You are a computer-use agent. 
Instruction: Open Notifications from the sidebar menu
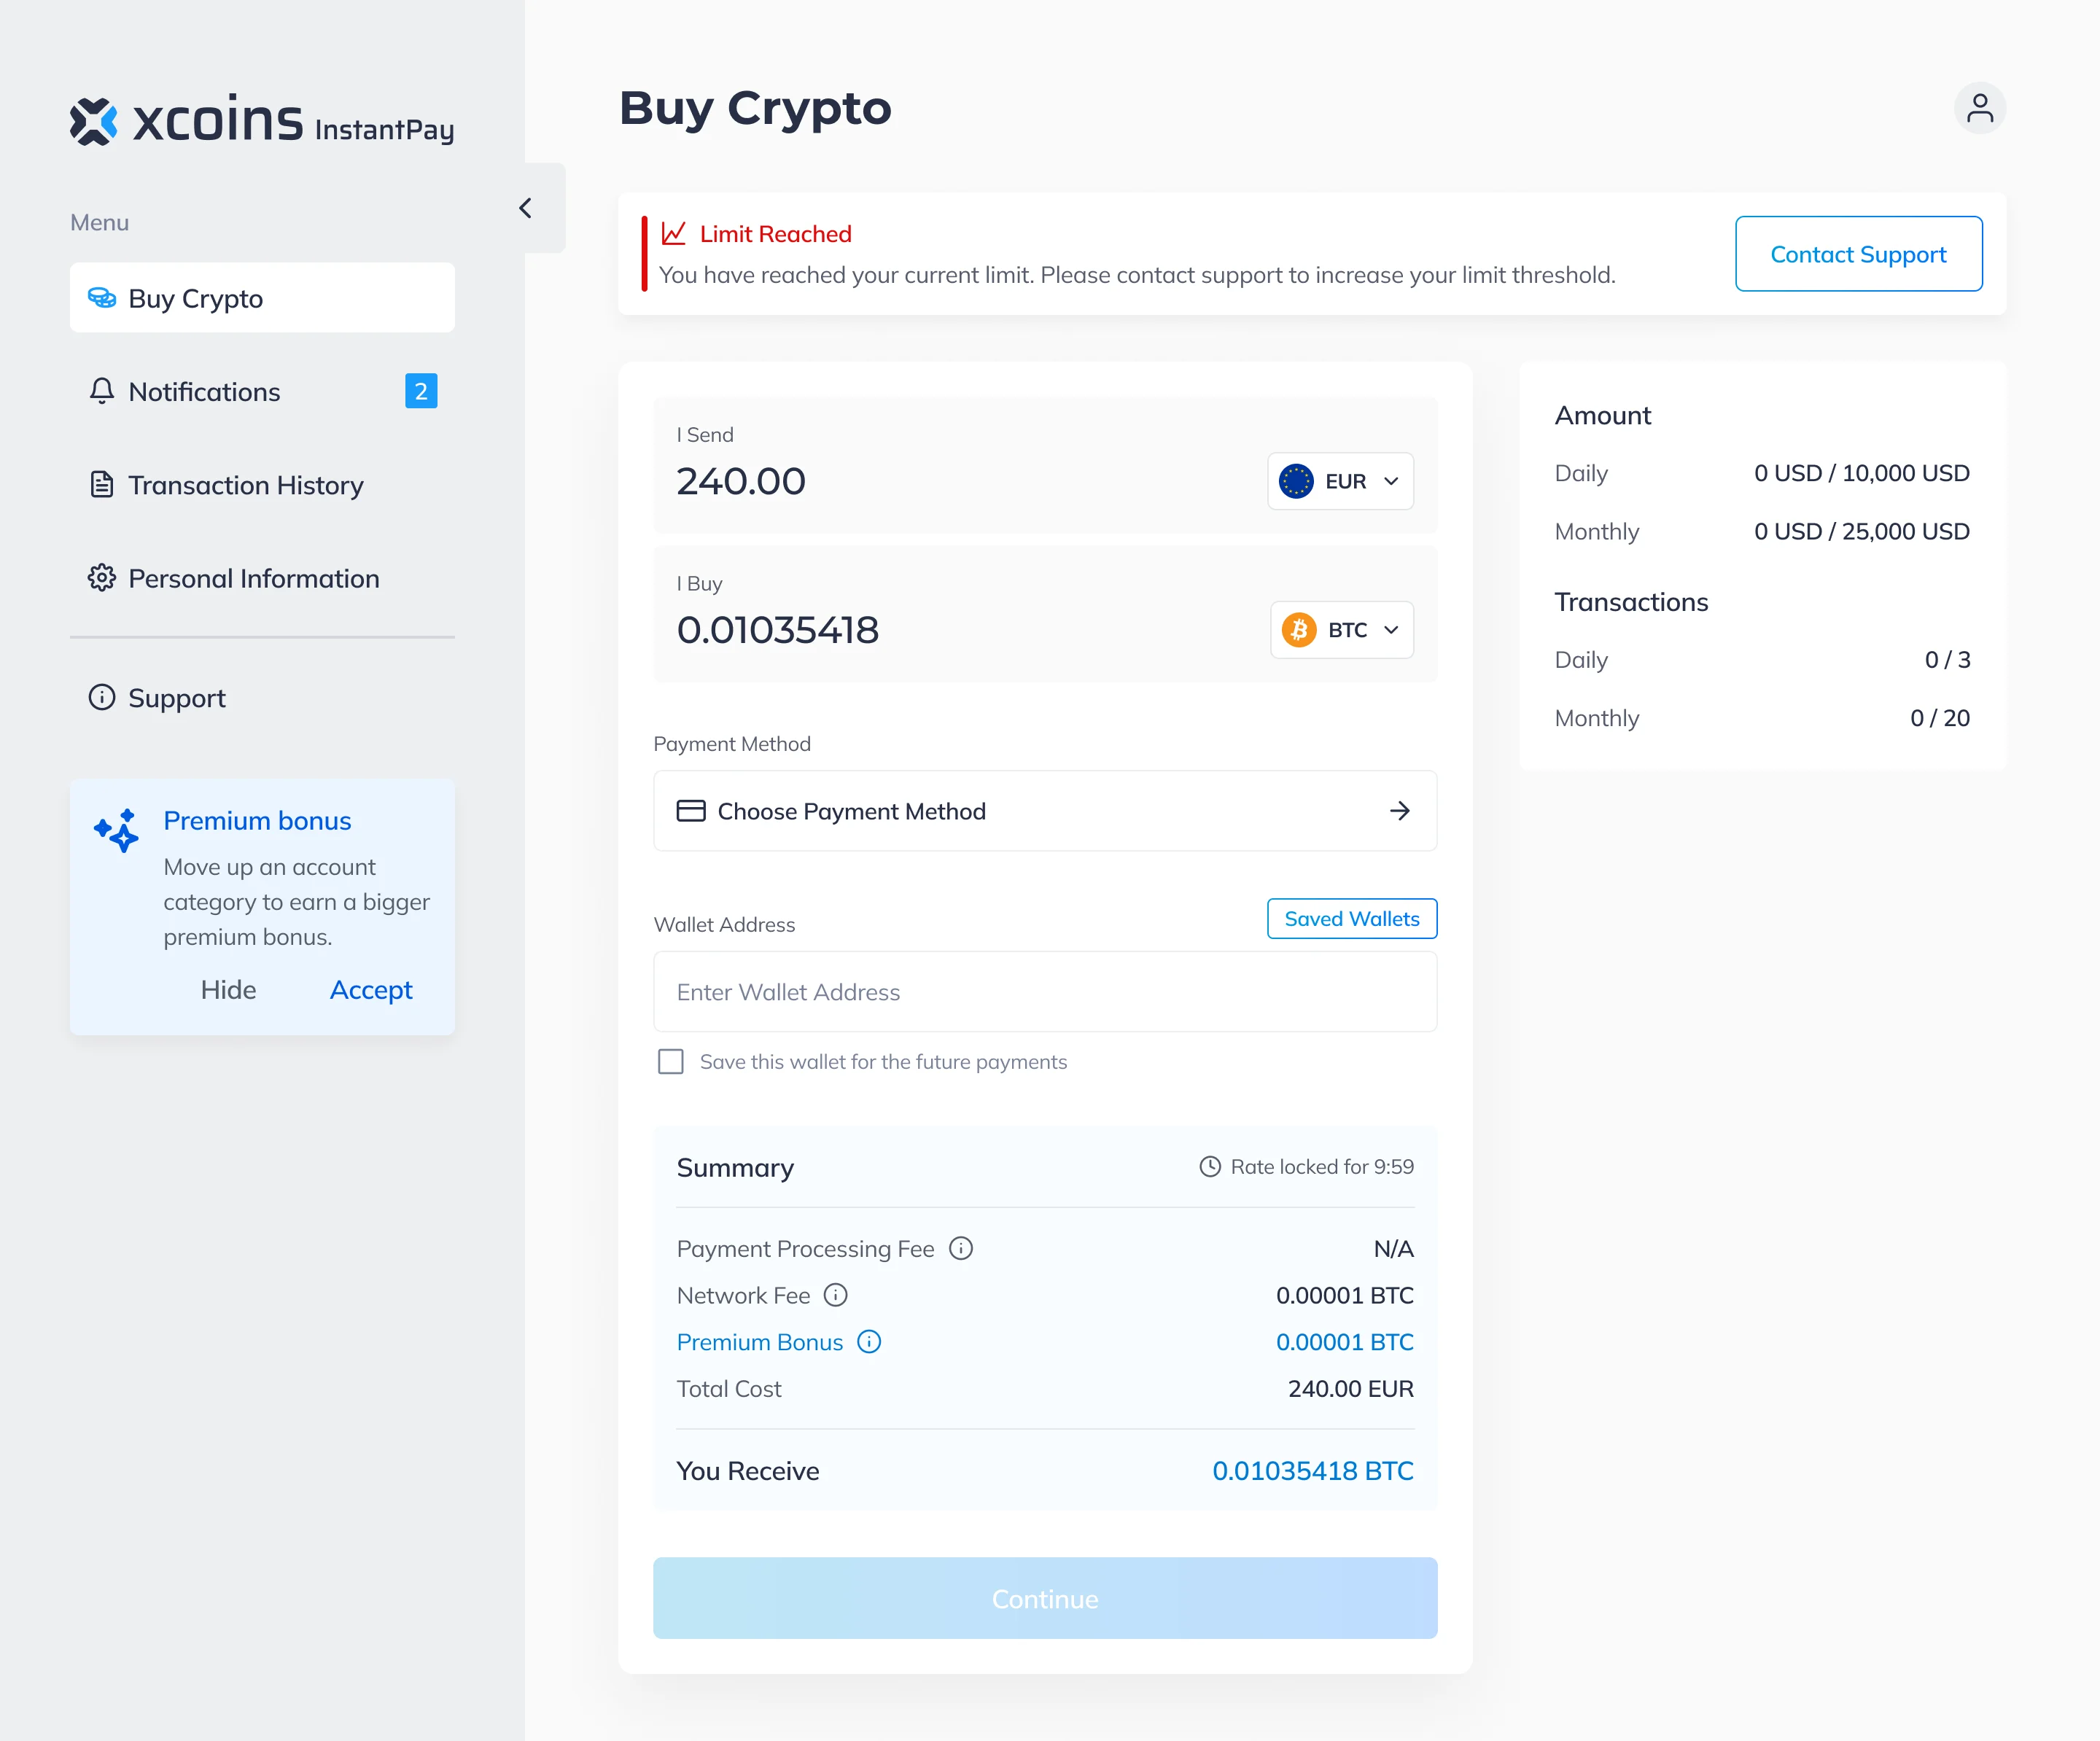click(262, 391)
